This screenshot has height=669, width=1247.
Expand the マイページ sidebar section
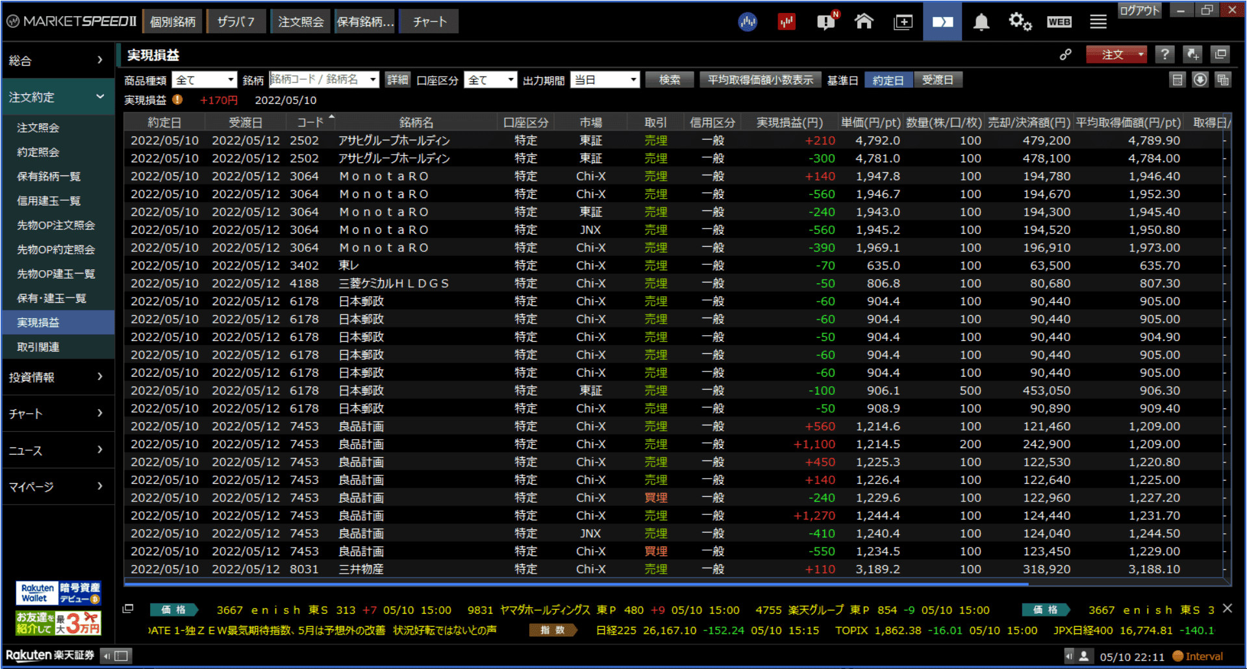pos(58,486)
